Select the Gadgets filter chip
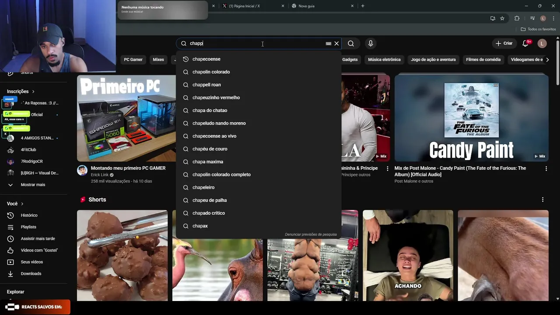The width and height of the screenshot is (560, 315). click(350, 59)
